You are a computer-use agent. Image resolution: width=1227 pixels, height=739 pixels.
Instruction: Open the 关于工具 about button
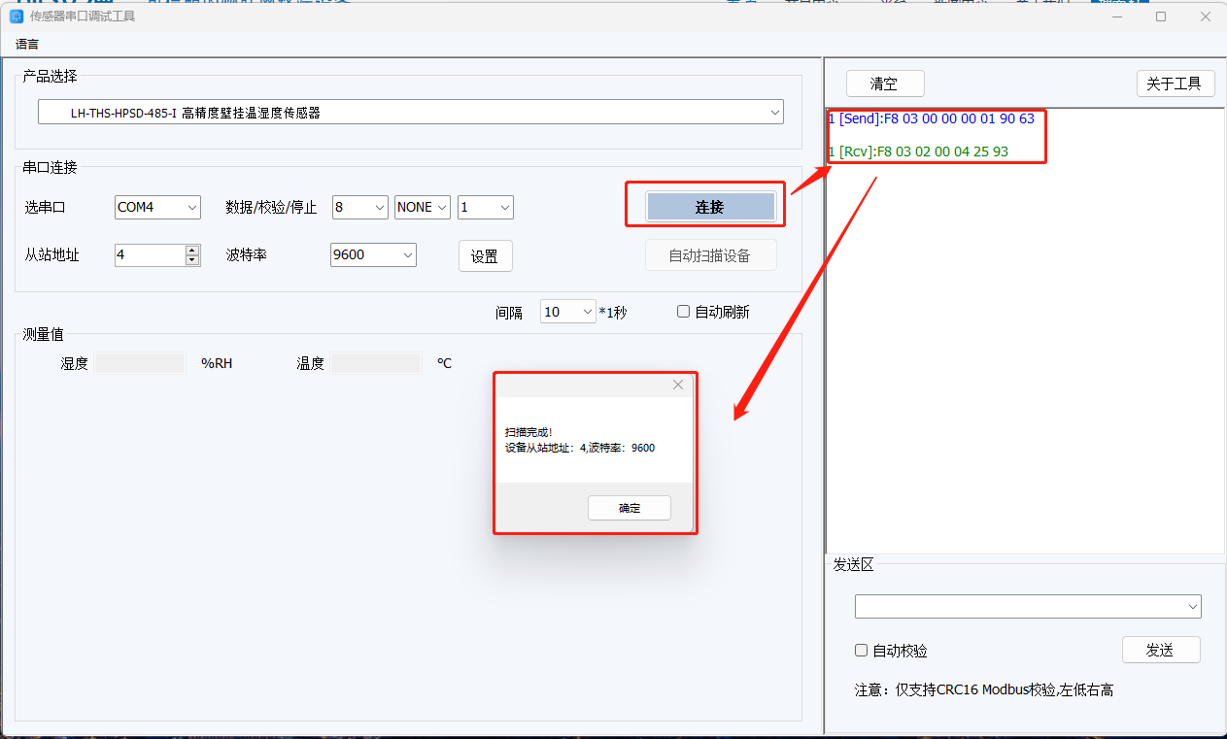coord(1175,84)
